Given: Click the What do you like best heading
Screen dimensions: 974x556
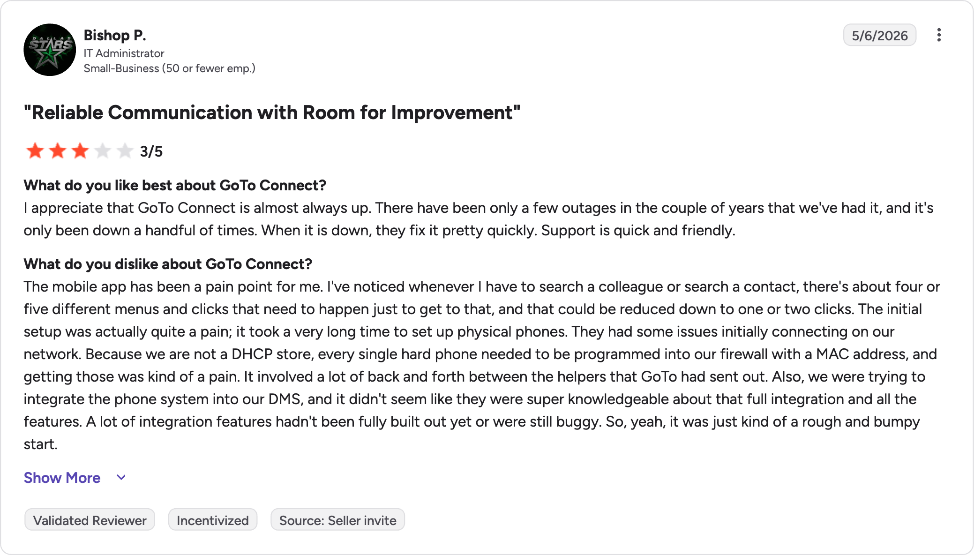Looking at the screenshot, I should point(175,185).
